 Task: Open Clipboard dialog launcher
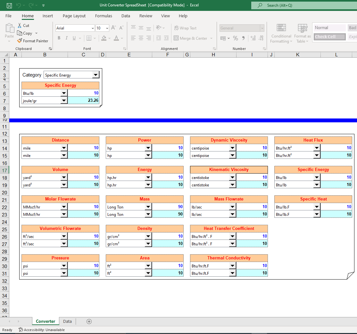pyautogui.click(x=50, y=49)
